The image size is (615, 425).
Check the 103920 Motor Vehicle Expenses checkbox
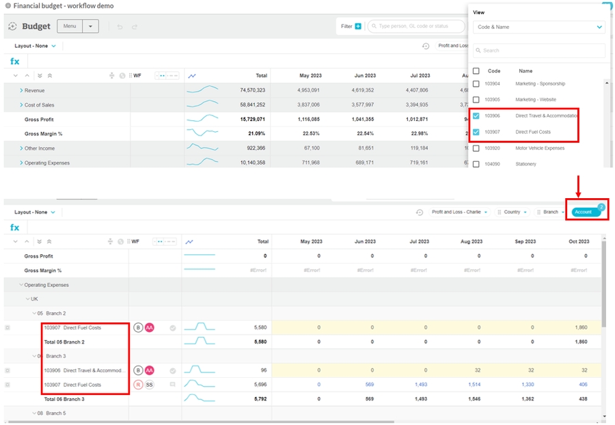476,148
